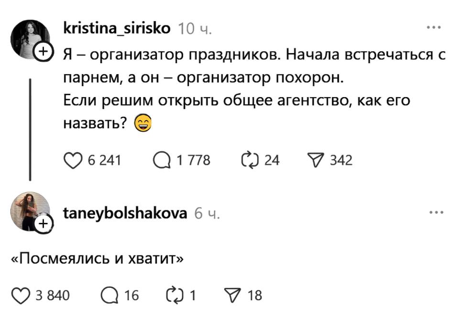Open comments on kristina_sirisko's post

point(162,160)
